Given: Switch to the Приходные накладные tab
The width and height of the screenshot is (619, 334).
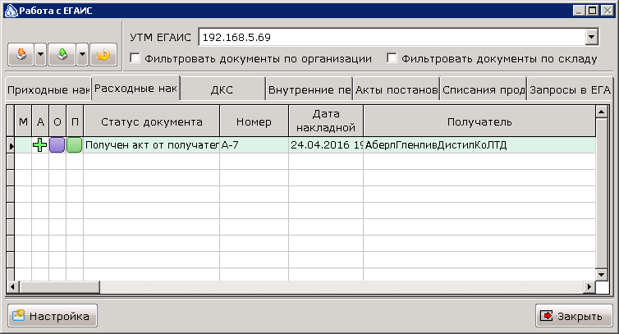Looking at the screenshot, I should pyautogui.click(x=48, y=90).
